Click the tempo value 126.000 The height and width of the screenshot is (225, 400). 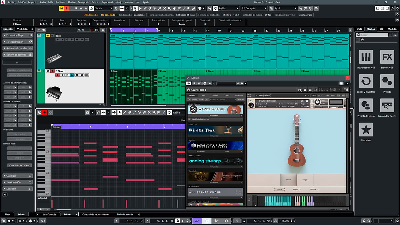tap(285, 221)
